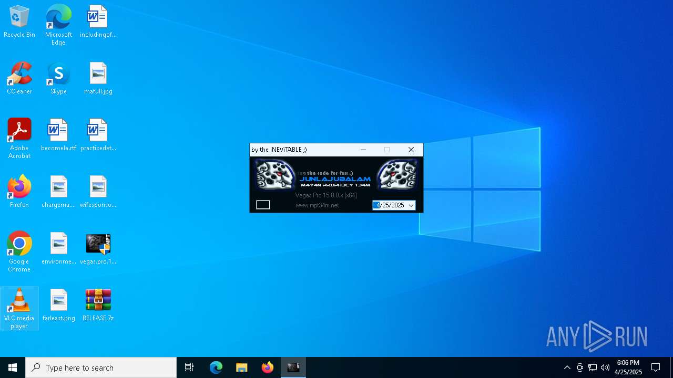Select the RELEASE.7z archive icon
Viewport: 673px width, 378px height.
tap(98, 305)
